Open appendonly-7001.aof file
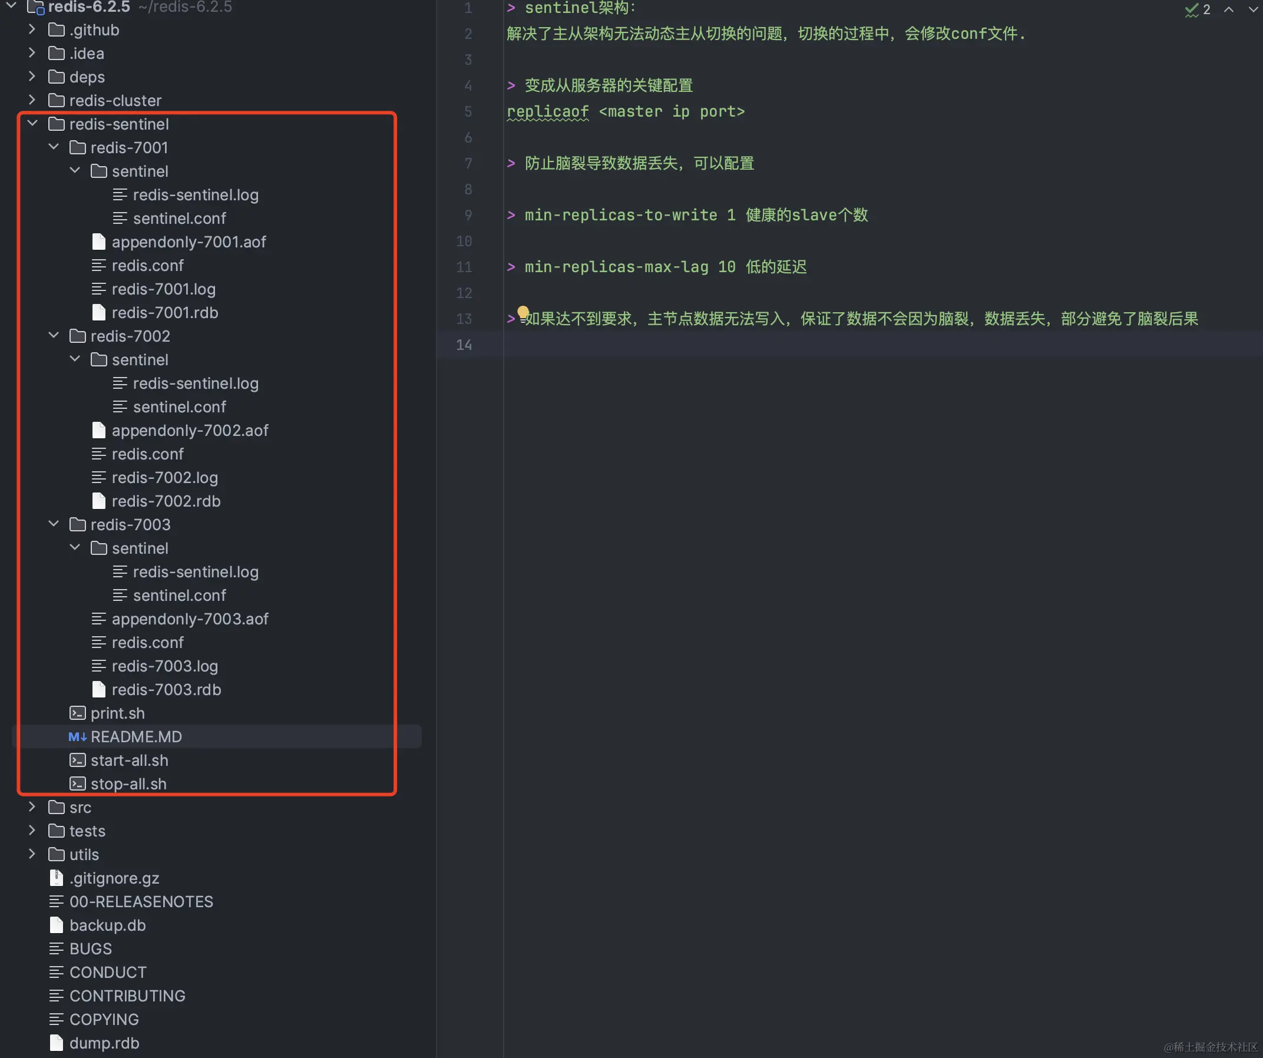 click(x=189, y=242)
